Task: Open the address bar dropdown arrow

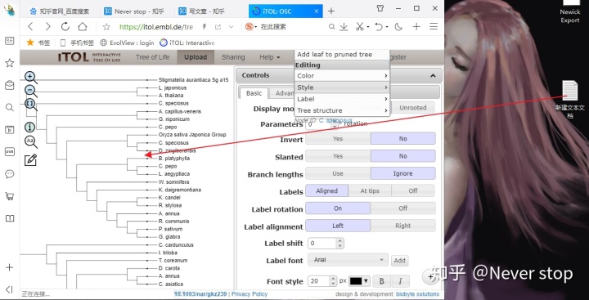Action: click(231, 27)
